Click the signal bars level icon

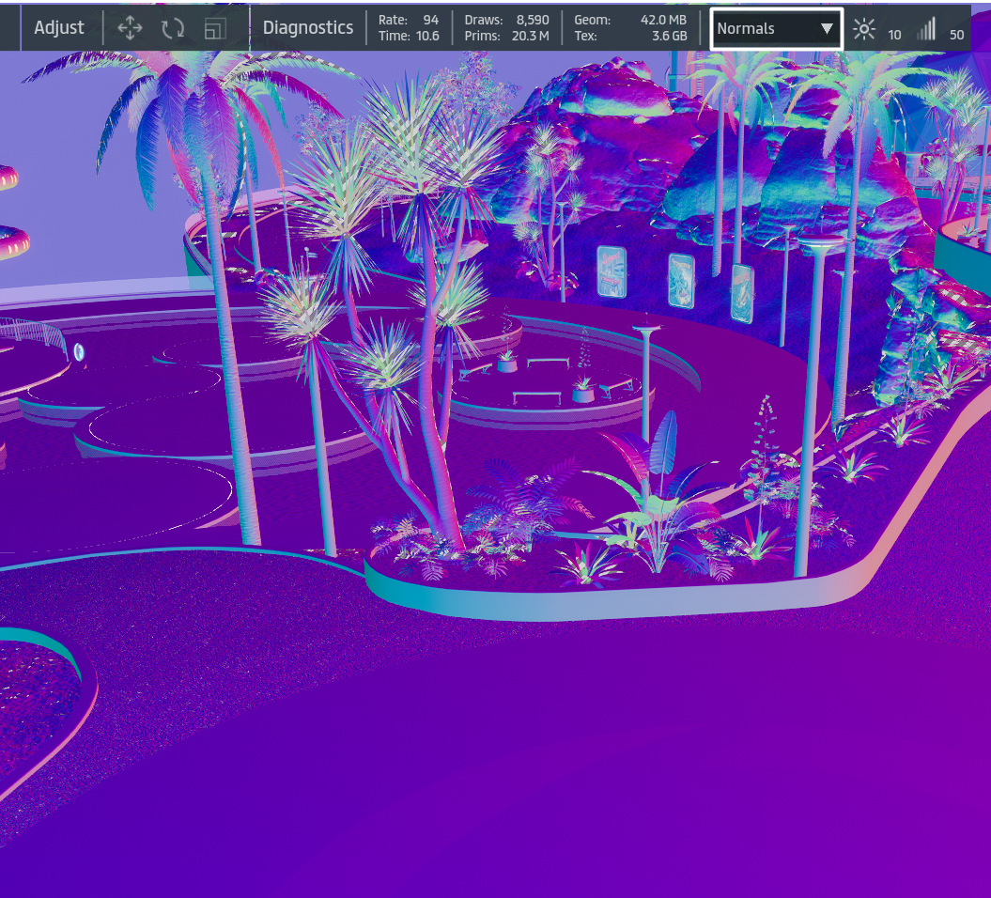pos(926,29)
